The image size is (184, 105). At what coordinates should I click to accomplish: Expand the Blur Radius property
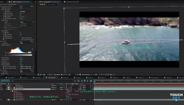point(2,8)
